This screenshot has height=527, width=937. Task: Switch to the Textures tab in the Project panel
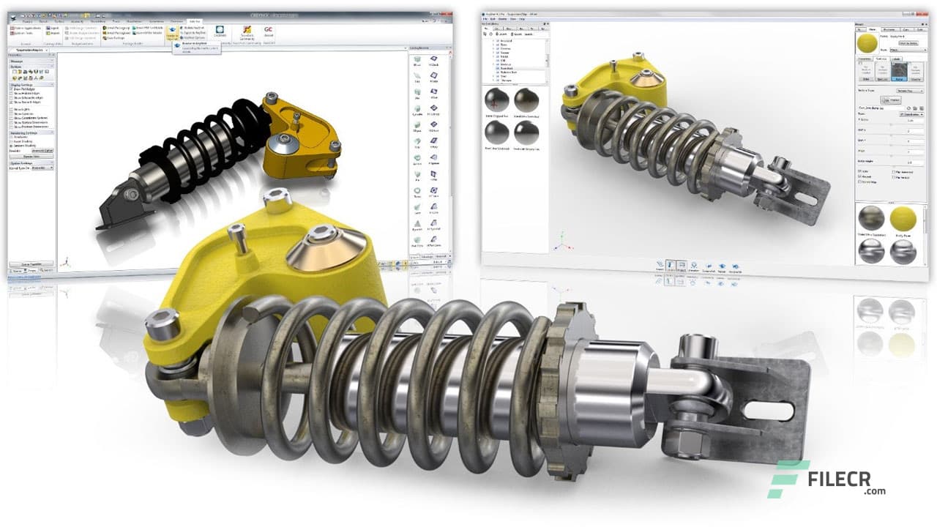(882, 59)
